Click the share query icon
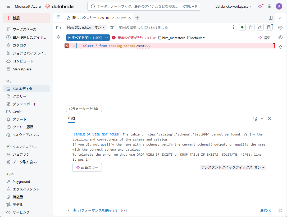287x217 pixels. (260, 27)
